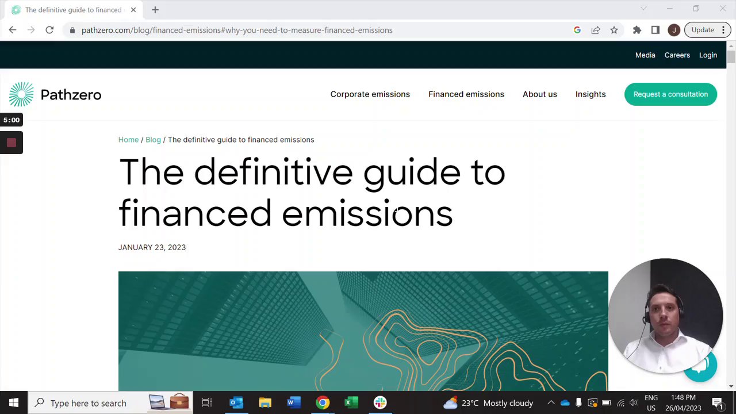Open File Explorer from taskbar
Viewport: 736px width, 414px height.
(x=265, y=403)
